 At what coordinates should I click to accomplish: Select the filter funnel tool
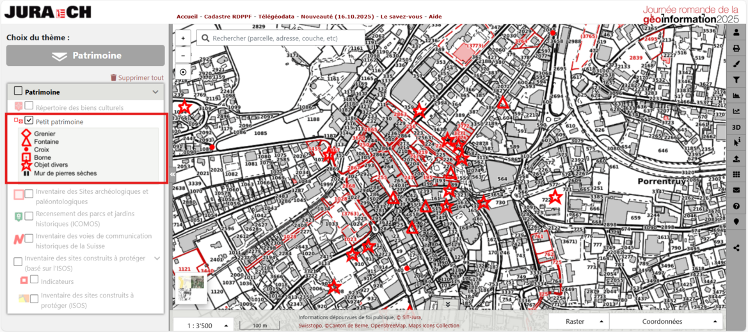pos(736,80)
